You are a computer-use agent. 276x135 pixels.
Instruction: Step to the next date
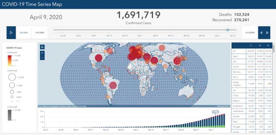pyautogui.click(x=267, y=33)
